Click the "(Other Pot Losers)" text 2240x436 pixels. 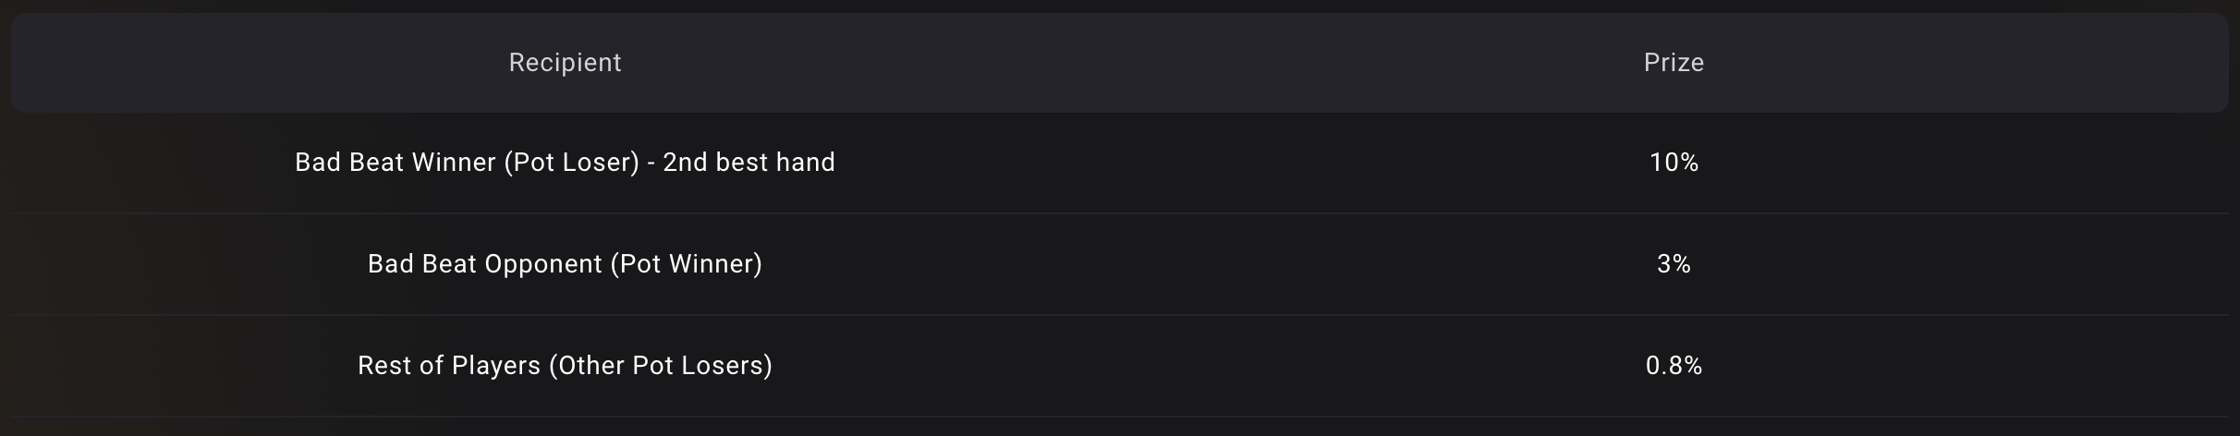[x=660, y=366]
